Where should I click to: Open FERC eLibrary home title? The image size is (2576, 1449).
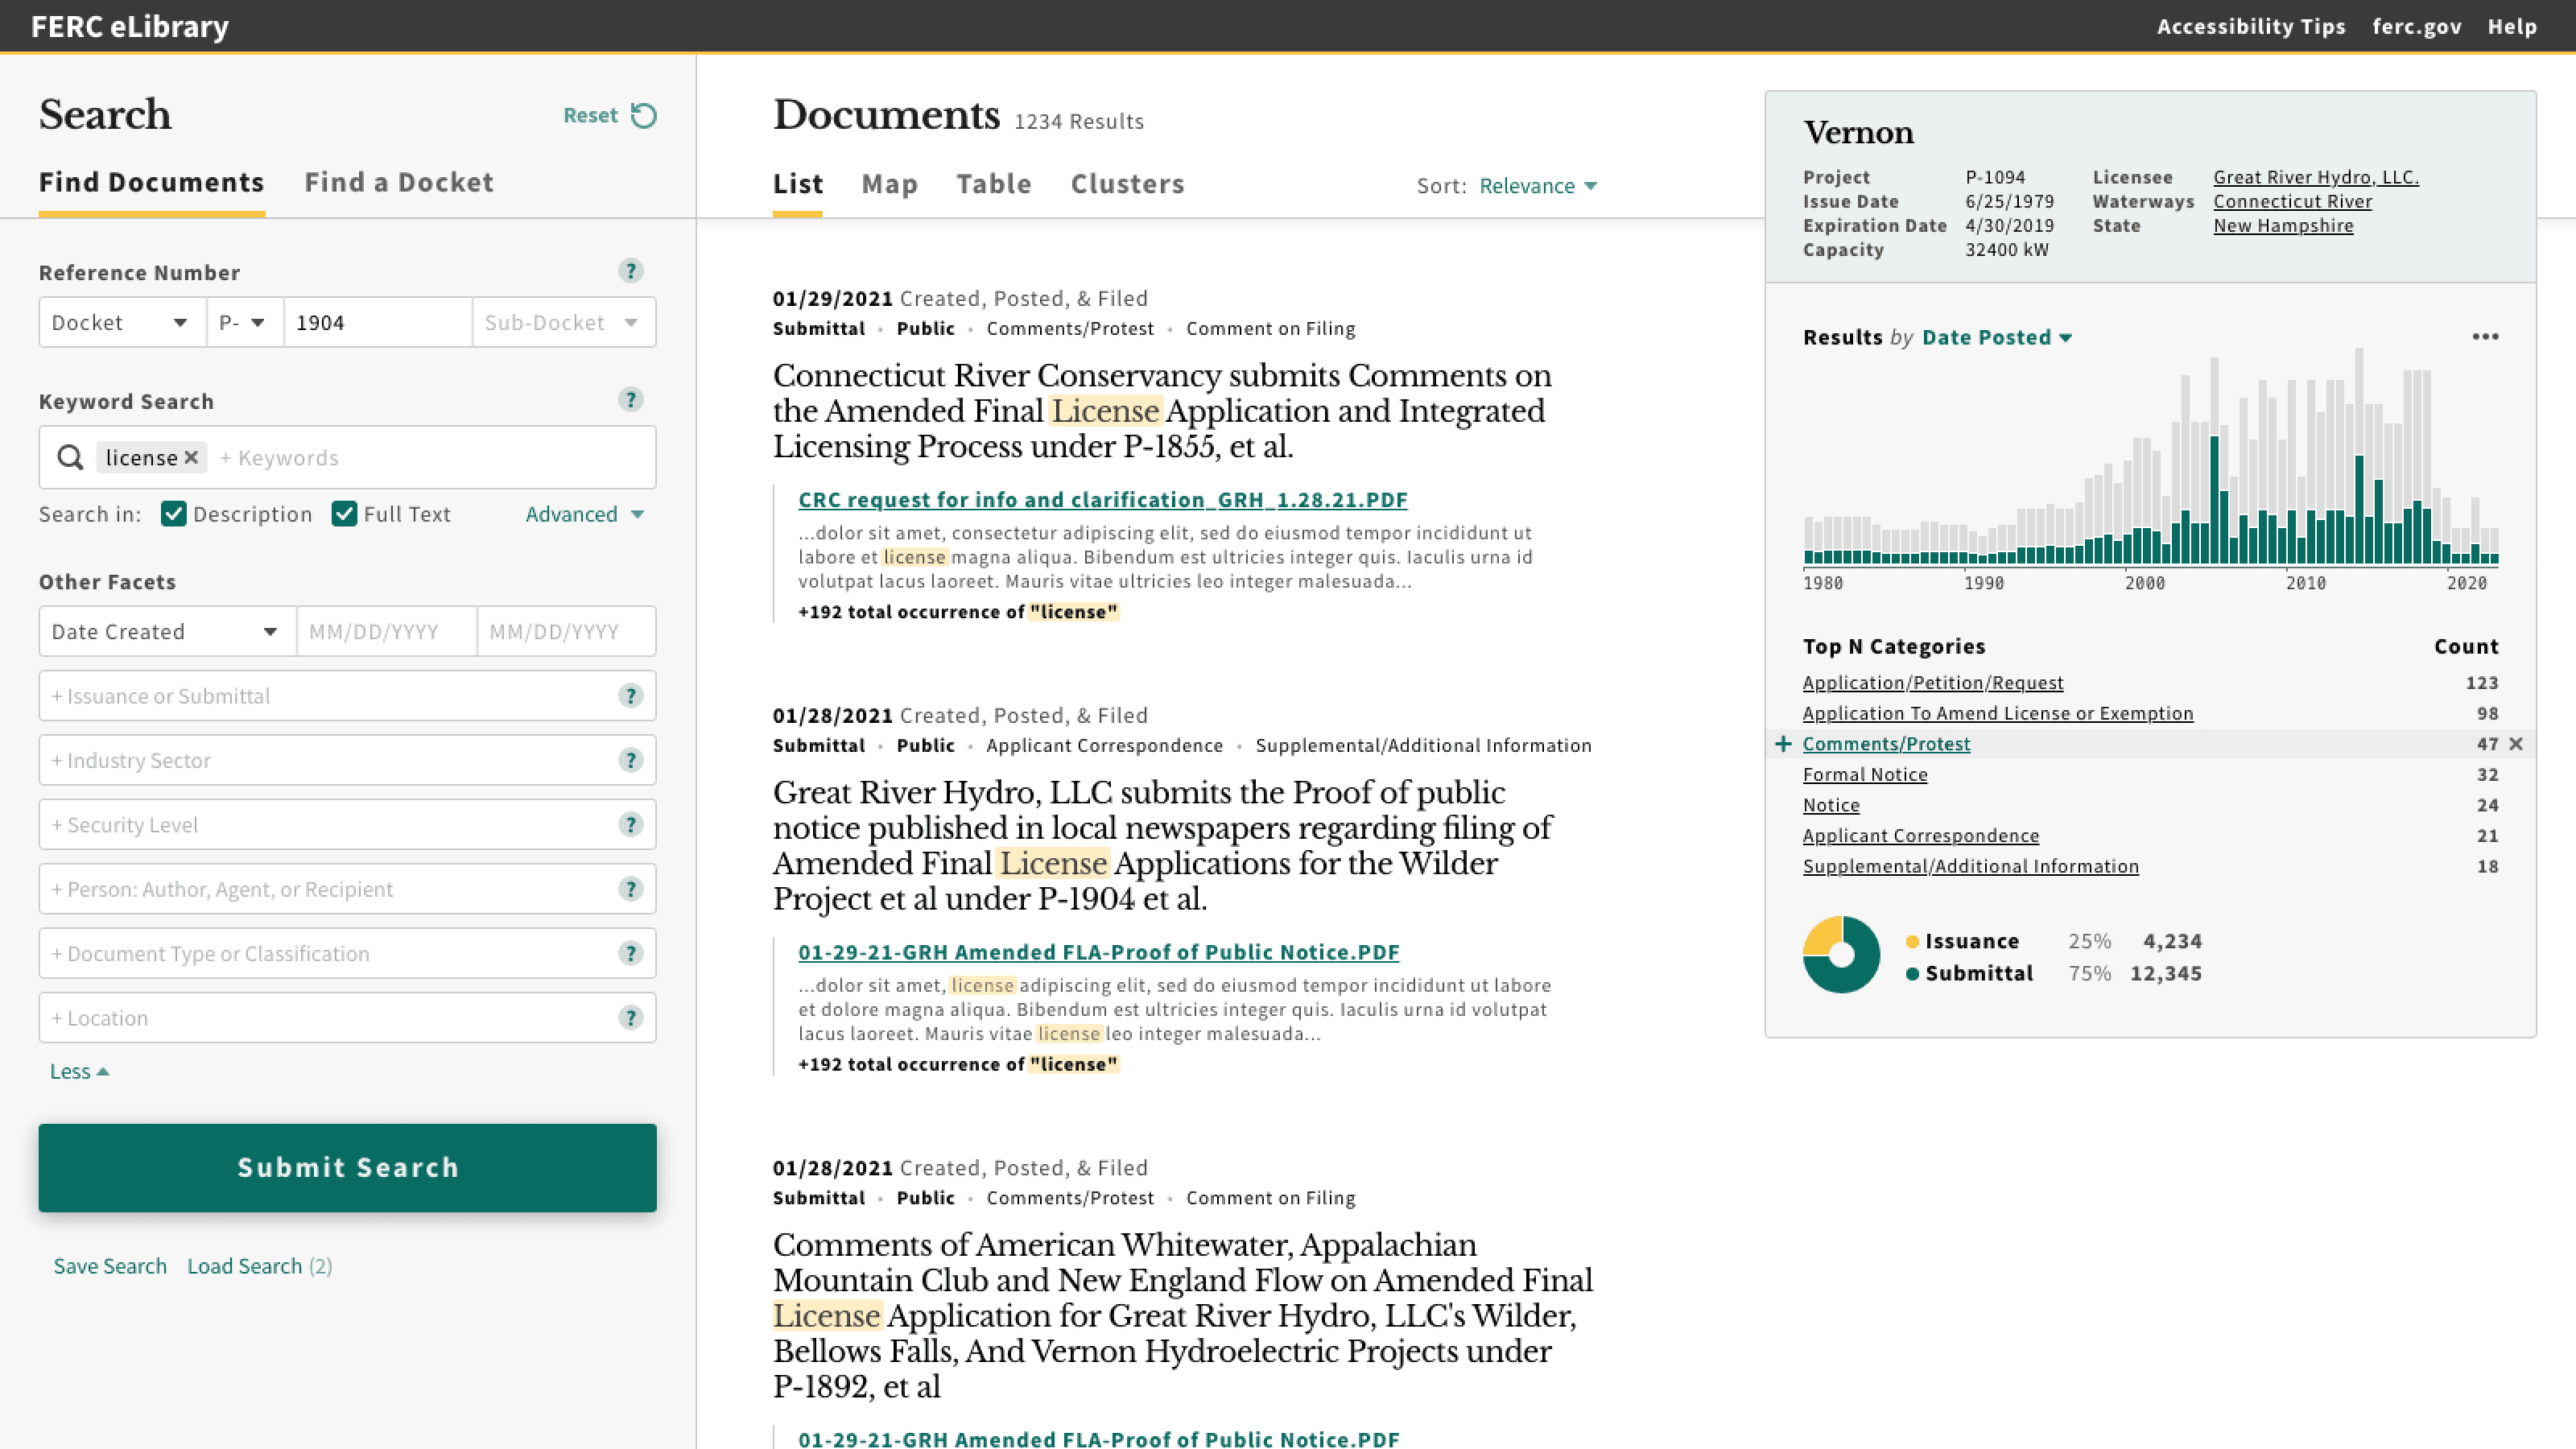click(x=130, y=26)
